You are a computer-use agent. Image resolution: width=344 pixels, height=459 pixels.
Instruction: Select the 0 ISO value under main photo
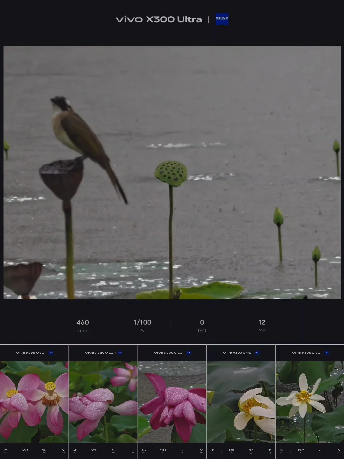(202, 326)
